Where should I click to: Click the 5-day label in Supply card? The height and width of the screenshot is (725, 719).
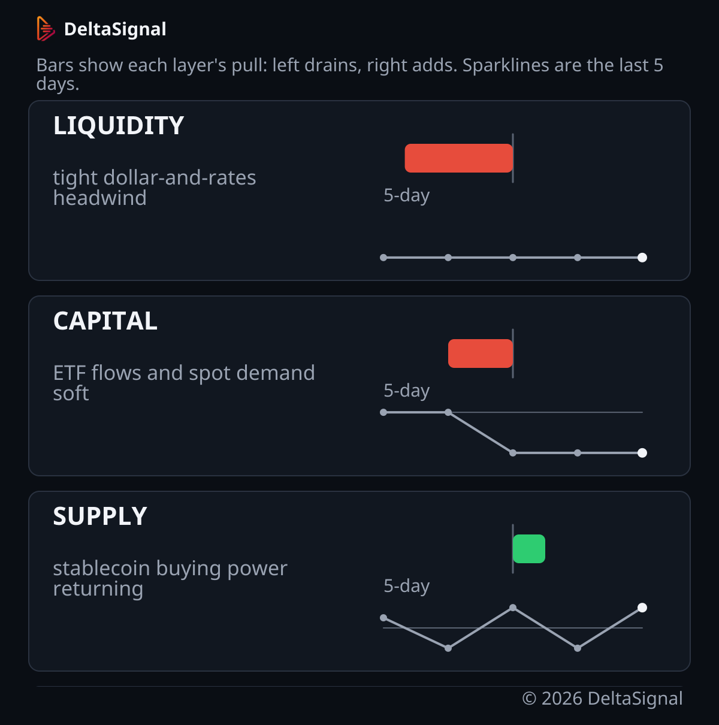[407, 586]
